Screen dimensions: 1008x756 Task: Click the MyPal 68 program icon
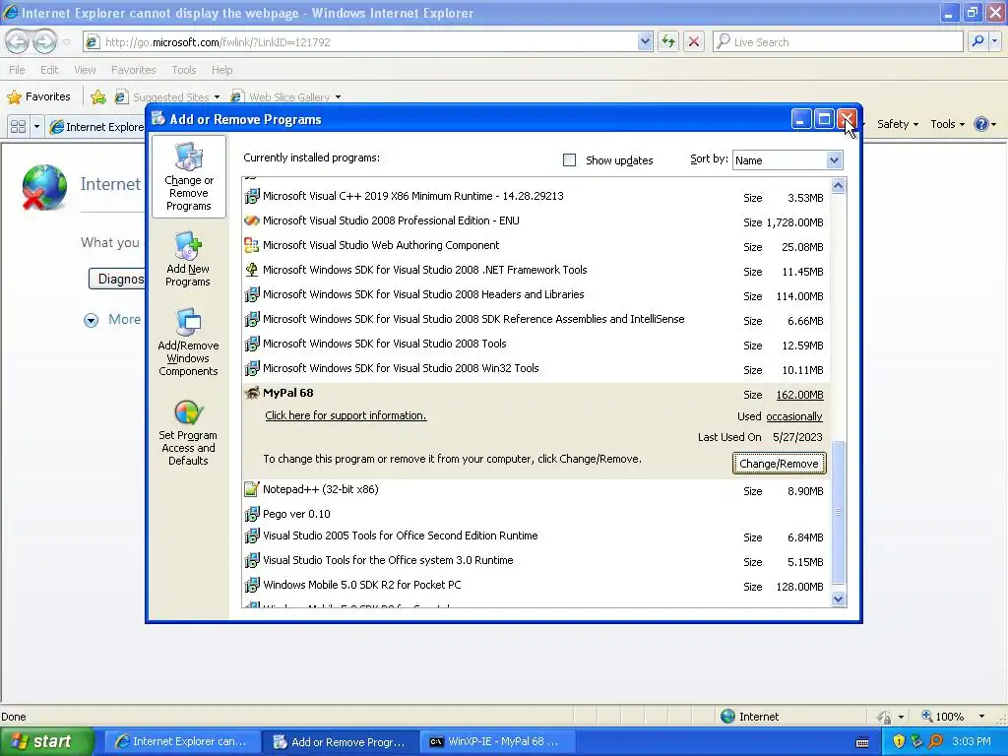[x=252, y=393]
